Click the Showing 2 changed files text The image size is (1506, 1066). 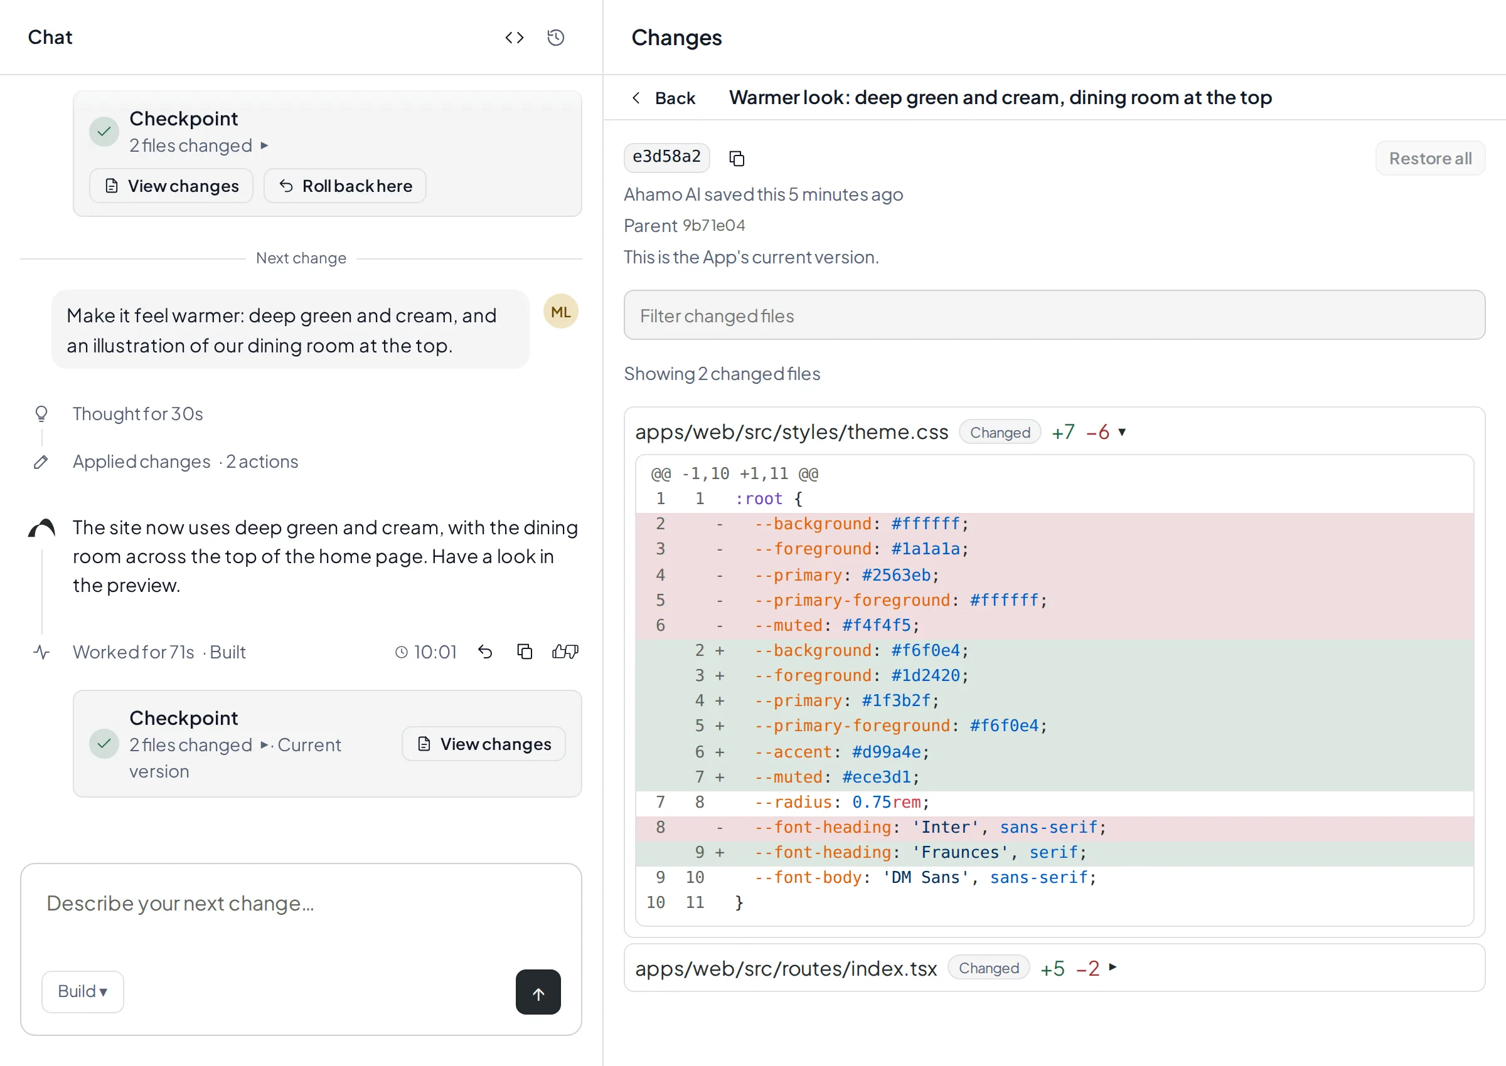click(x=722, y=374)
